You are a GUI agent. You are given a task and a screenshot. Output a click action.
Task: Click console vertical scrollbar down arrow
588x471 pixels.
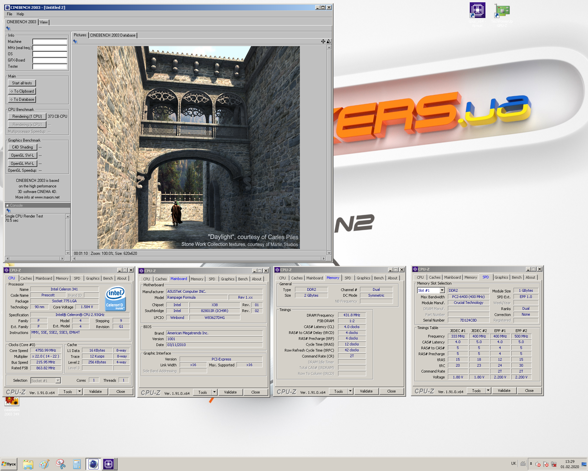(68, 253)
